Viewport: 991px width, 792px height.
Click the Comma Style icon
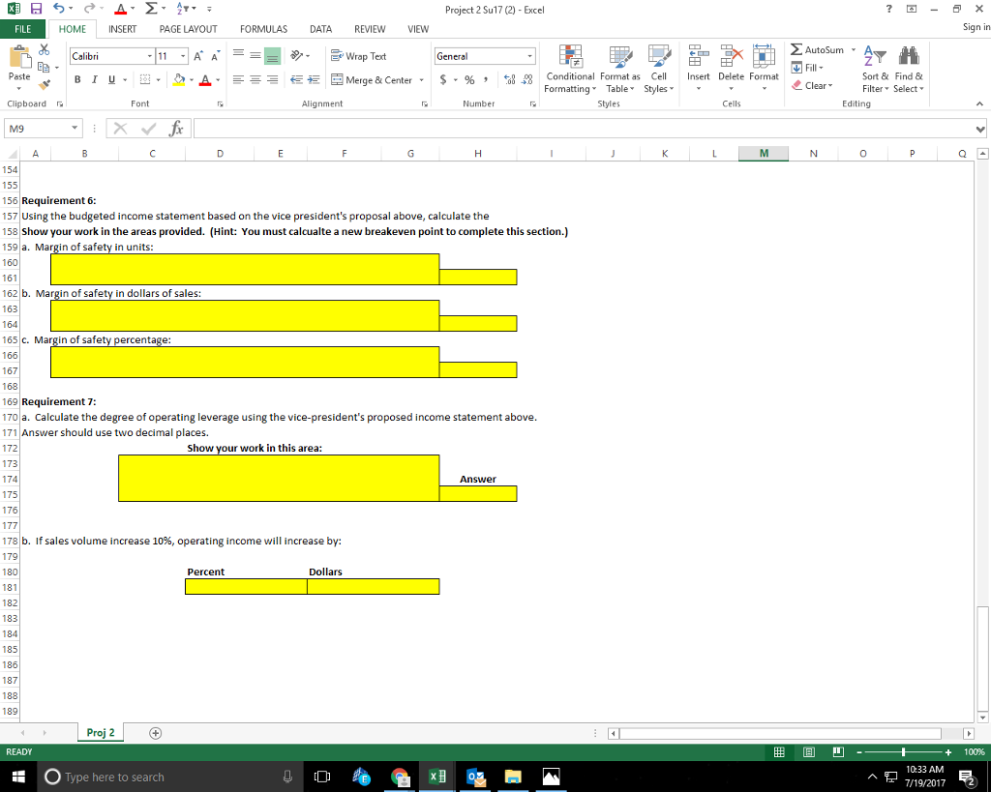pyautogui.click(x=486, y=79)
